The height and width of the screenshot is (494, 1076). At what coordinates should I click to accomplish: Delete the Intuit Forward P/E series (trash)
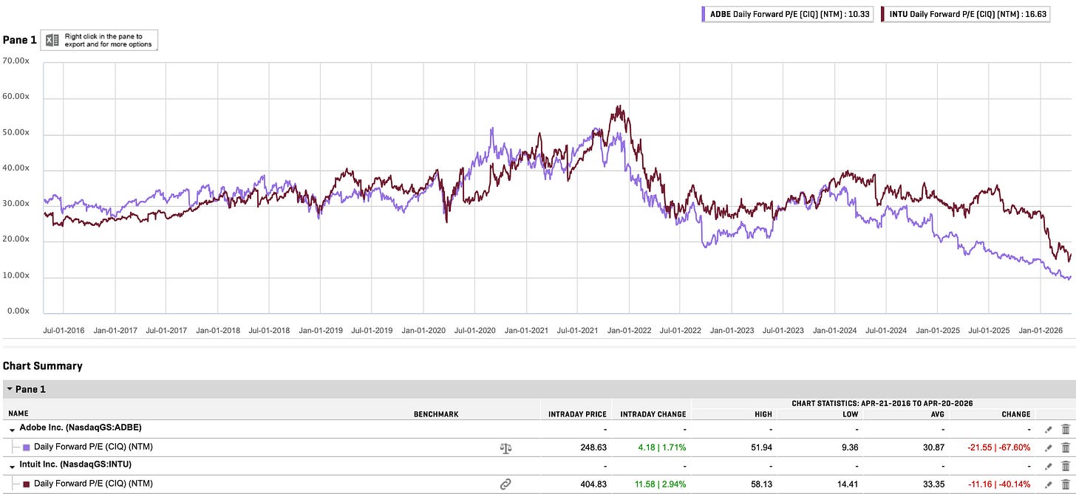pyautogui.click(x=1065, y=484)
